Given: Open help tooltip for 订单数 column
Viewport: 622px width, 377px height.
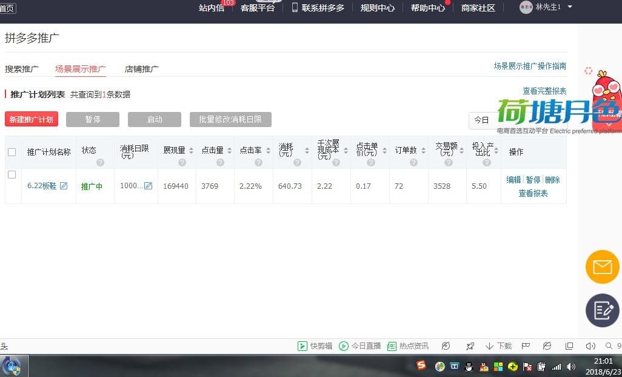Looking at the screenshot, I should pyautogui.click(x=413, y=162).
